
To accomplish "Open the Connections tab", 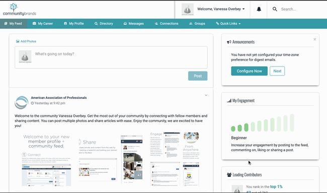I will [x=167, y=24].
